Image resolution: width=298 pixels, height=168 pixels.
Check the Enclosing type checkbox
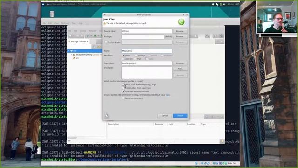click(106, 42)
